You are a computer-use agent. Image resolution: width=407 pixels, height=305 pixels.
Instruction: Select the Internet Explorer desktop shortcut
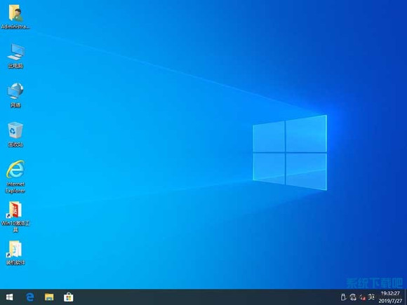point(15,177)
